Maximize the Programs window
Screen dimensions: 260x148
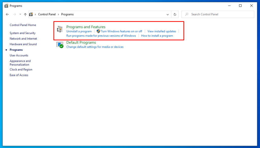tap(240, 6)
